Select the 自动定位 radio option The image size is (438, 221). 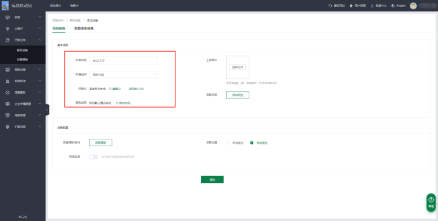point(251,142)
